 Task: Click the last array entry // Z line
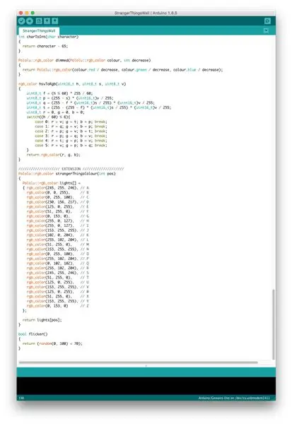click(58, 306)
